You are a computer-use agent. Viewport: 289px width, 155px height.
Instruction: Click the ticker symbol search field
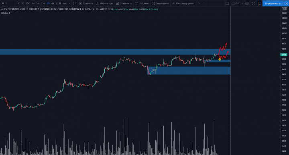click(8, 3)
